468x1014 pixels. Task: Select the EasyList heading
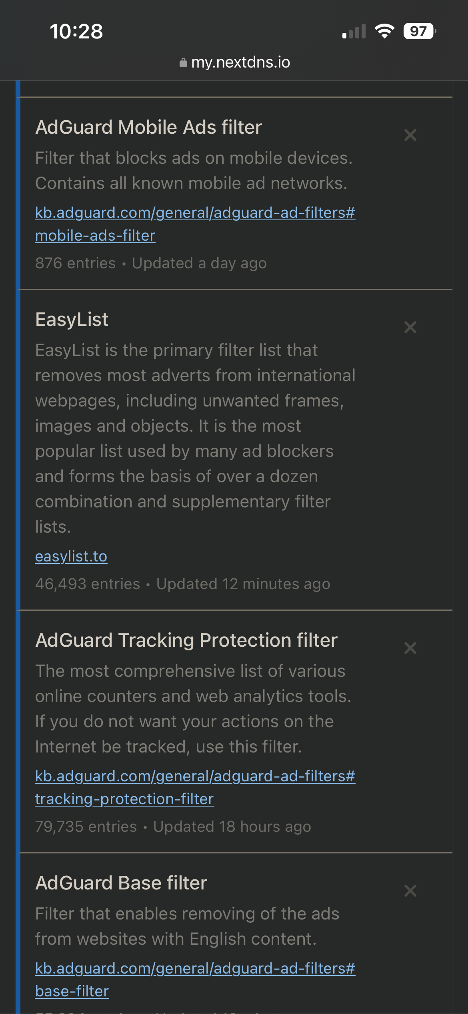pos(72,320)
